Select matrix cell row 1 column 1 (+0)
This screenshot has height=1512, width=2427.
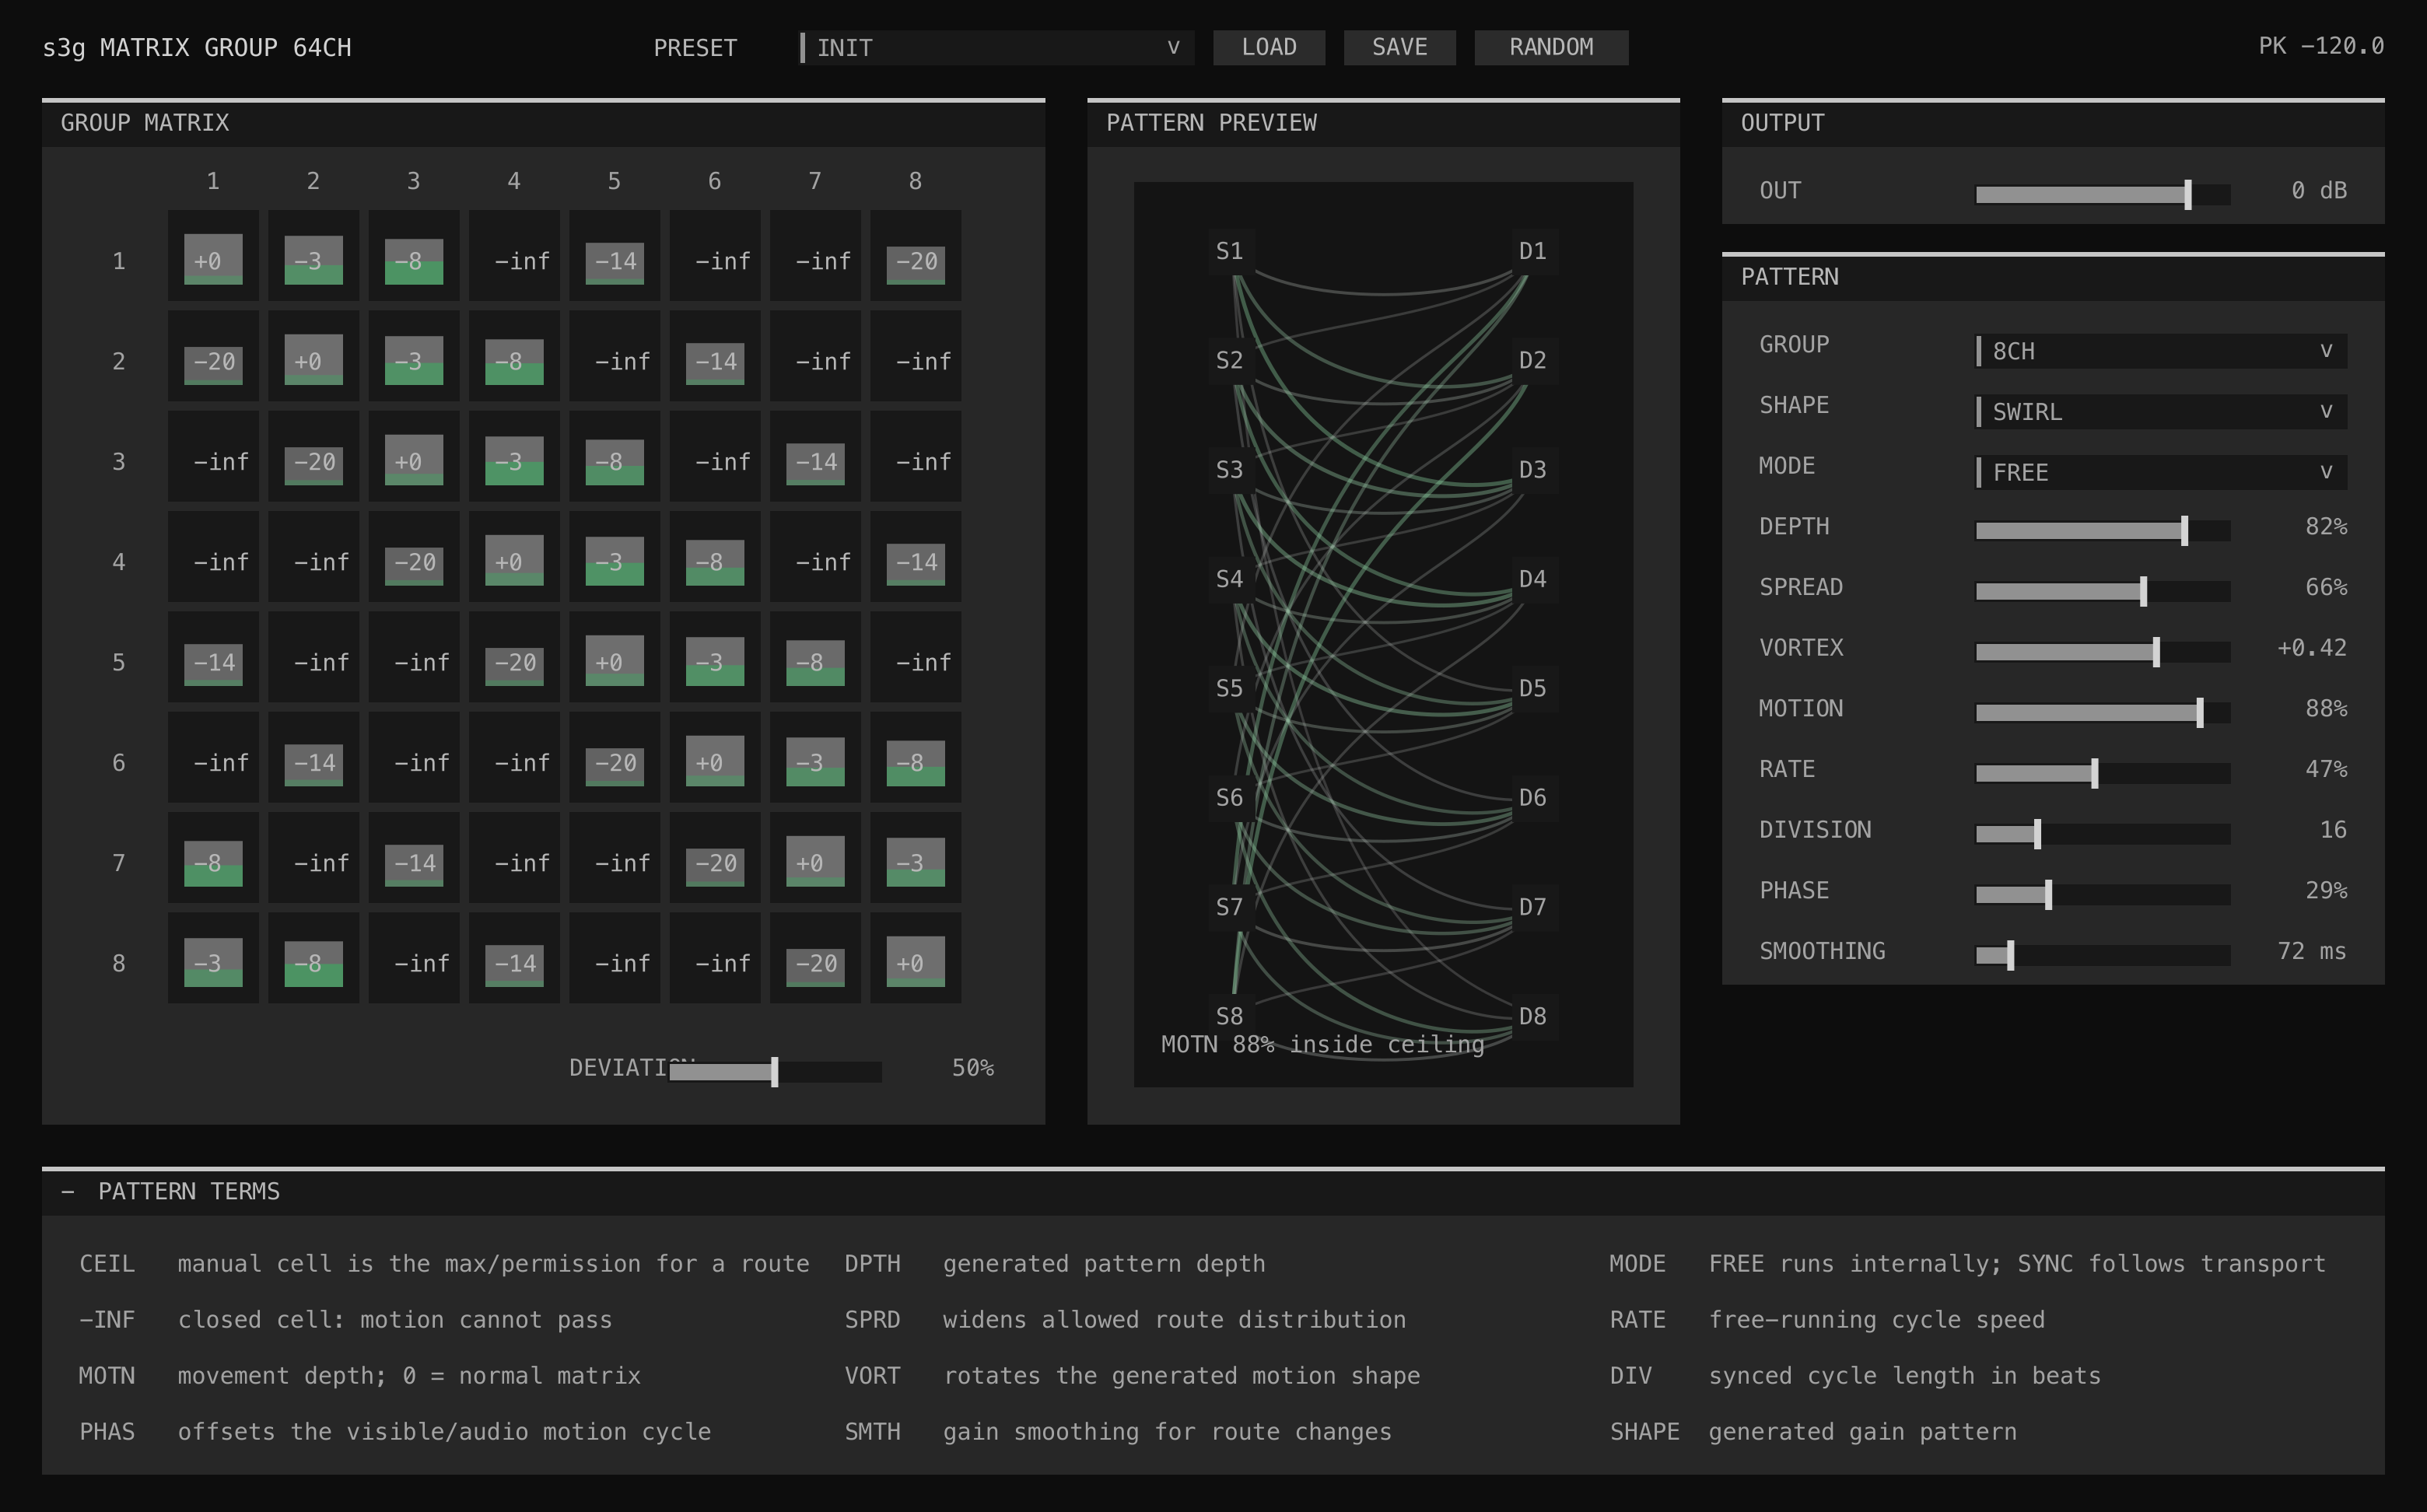[213, 256]
